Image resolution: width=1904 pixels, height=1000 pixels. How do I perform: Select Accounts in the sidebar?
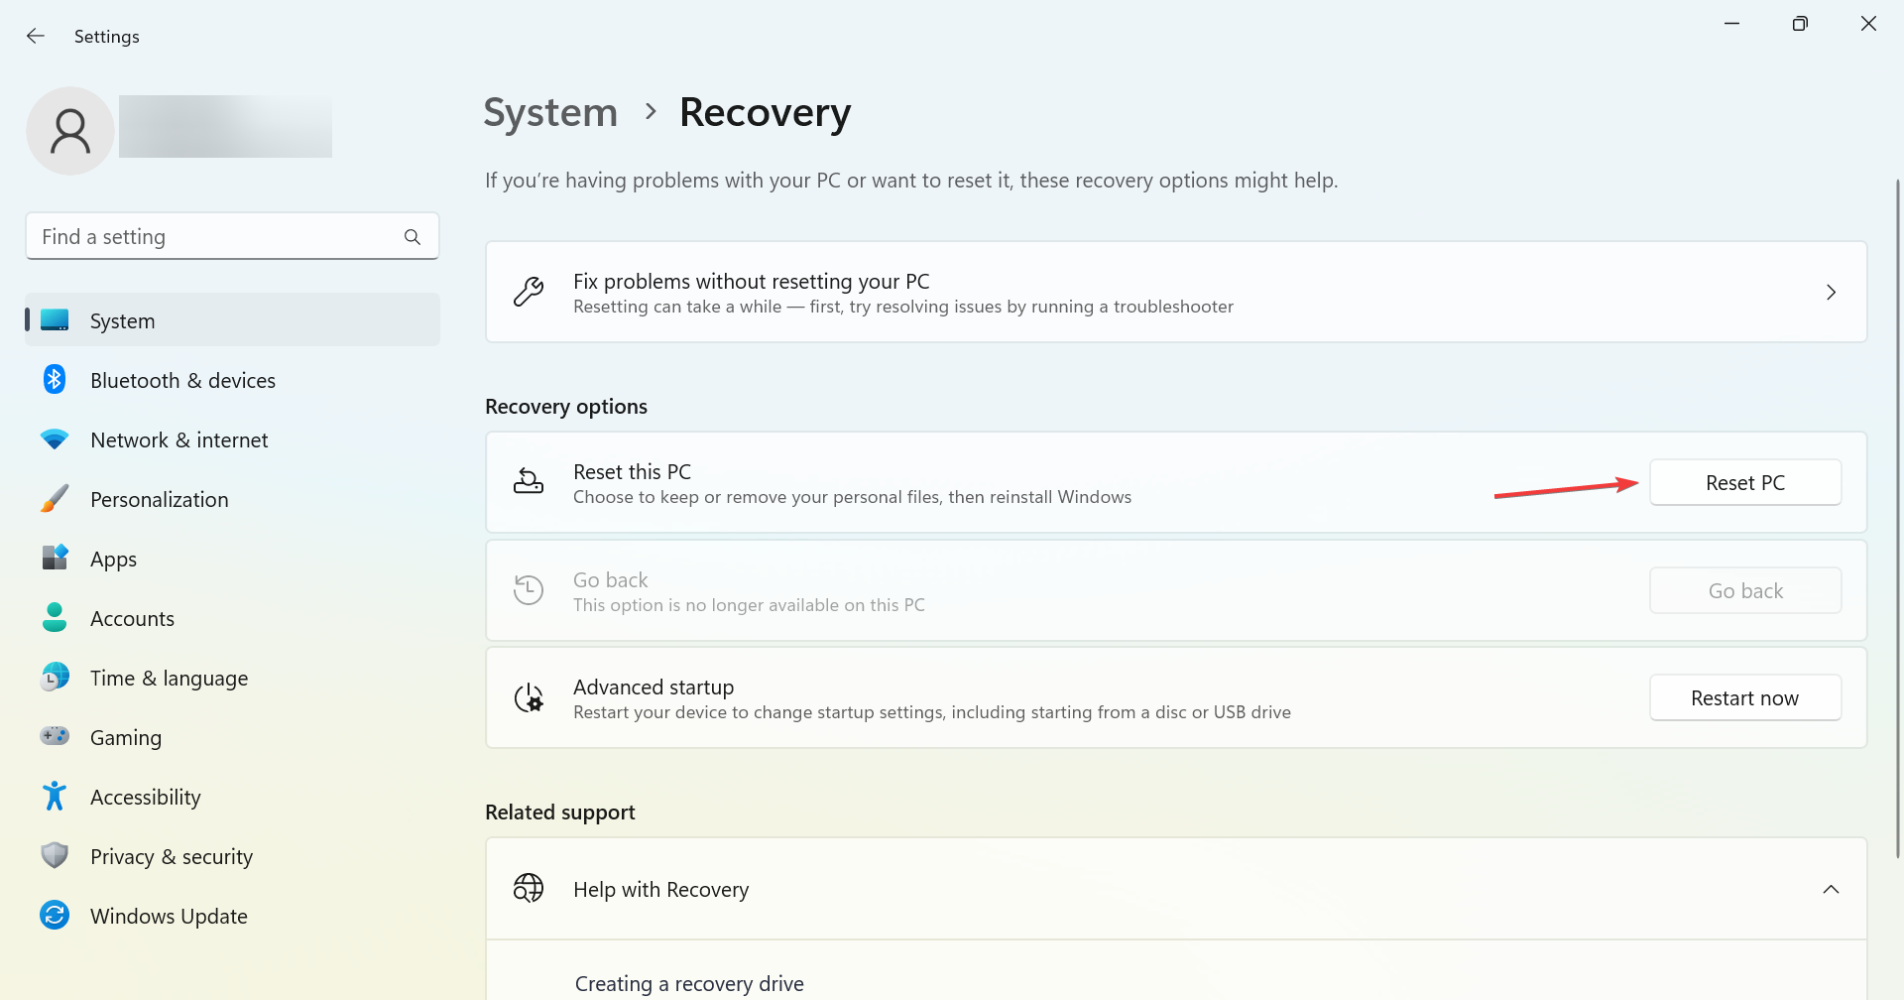pos(132,619)
